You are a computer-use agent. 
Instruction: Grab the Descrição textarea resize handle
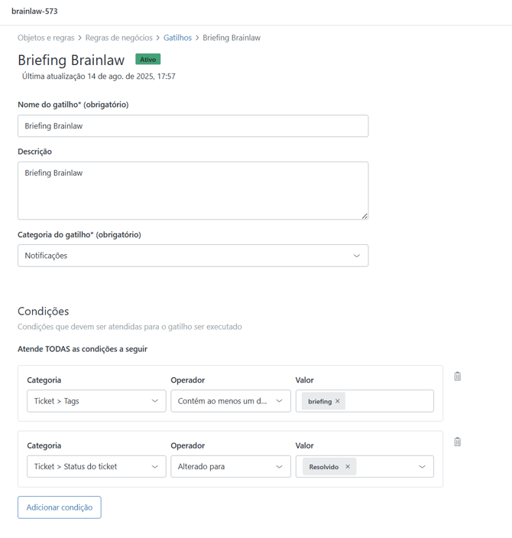coord(365,216)
